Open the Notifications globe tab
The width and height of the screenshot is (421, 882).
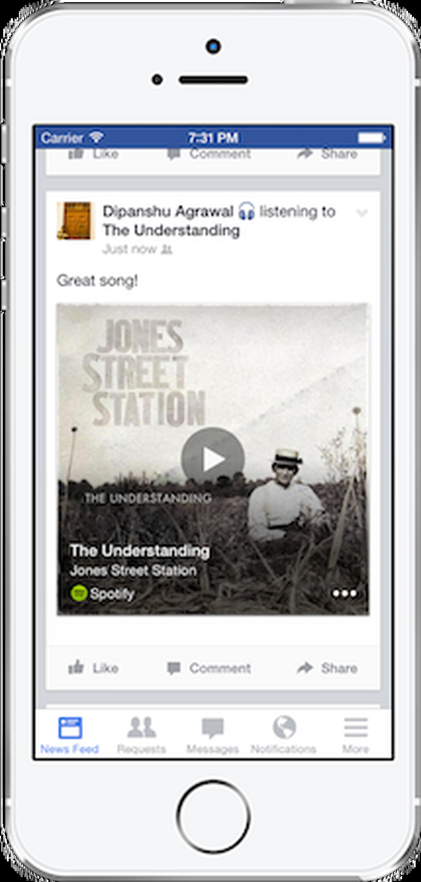click(284, 735)
